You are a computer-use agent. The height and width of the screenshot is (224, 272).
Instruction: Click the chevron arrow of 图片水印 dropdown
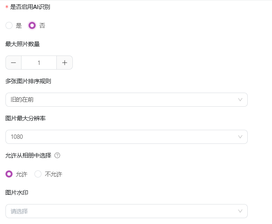tap(240, 211)
